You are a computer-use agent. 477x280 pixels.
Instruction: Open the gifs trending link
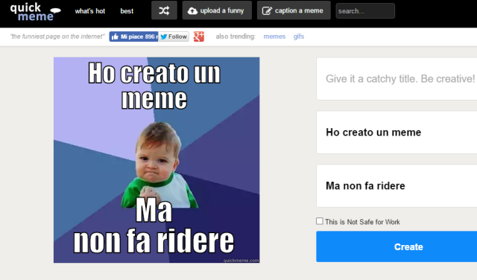click(299, 36)
